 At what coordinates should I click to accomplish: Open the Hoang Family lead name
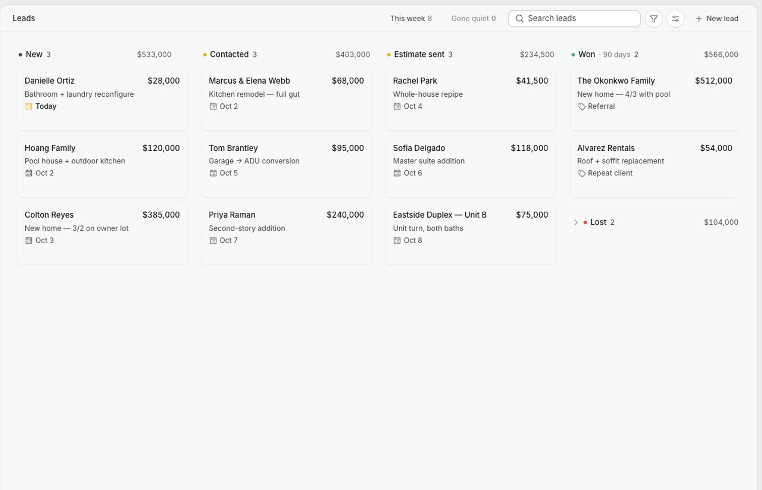point(50,148)
